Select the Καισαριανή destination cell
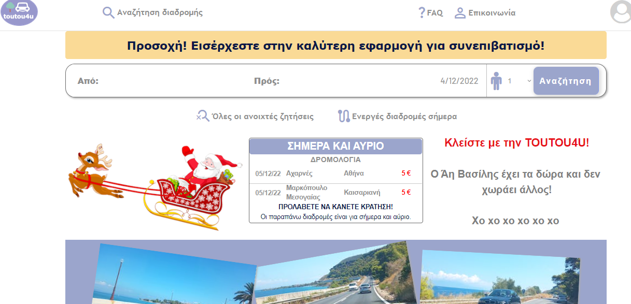Screen dimensions: 631x304 point(362,193)
